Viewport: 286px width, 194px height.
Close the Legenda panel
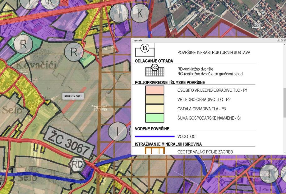pyautogui.click(x=284, y=40)
